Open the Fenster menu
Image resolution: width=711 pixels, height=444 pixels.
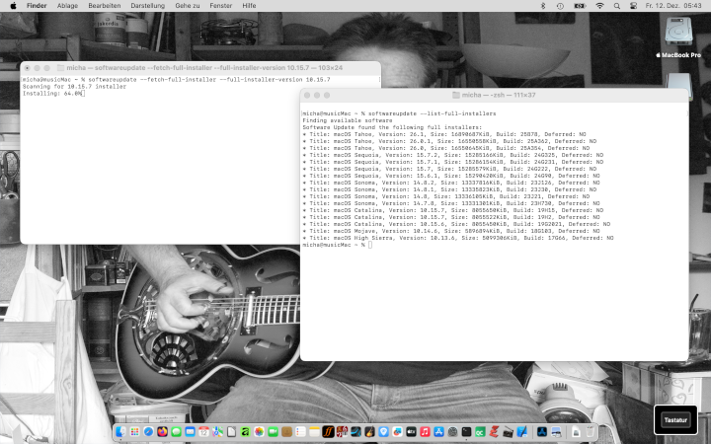click(x=221, y=6)
